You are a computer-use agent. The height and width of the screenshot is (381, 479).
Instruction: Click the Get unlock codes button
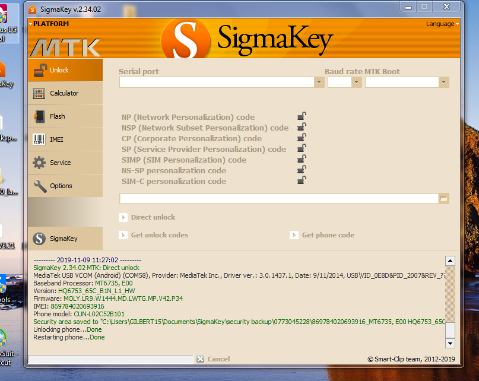tap(153, 235)
